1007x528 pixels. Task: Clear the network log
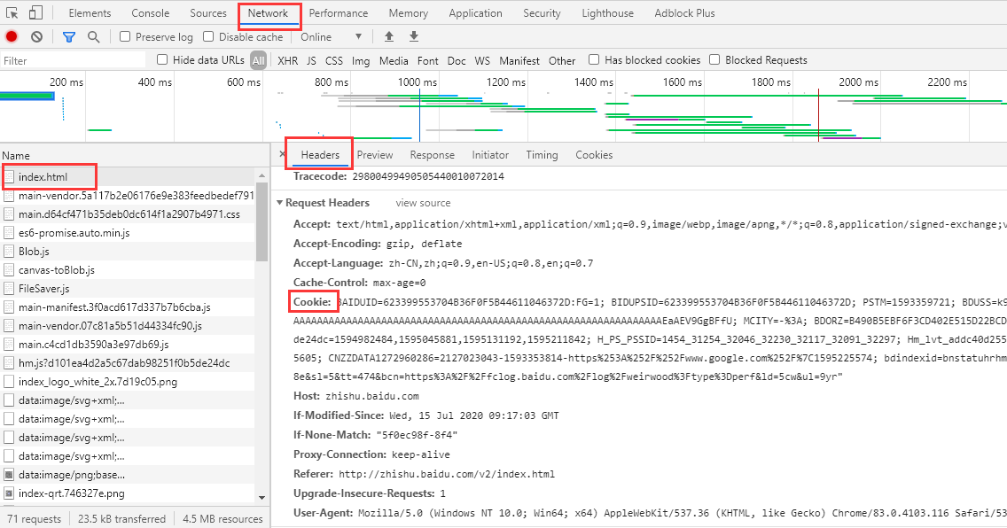36,36
